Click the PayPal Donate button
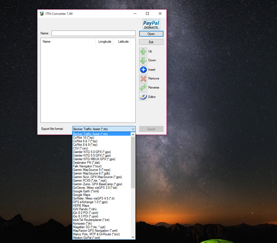Viewport: 277px width, 243px height. 151,24
